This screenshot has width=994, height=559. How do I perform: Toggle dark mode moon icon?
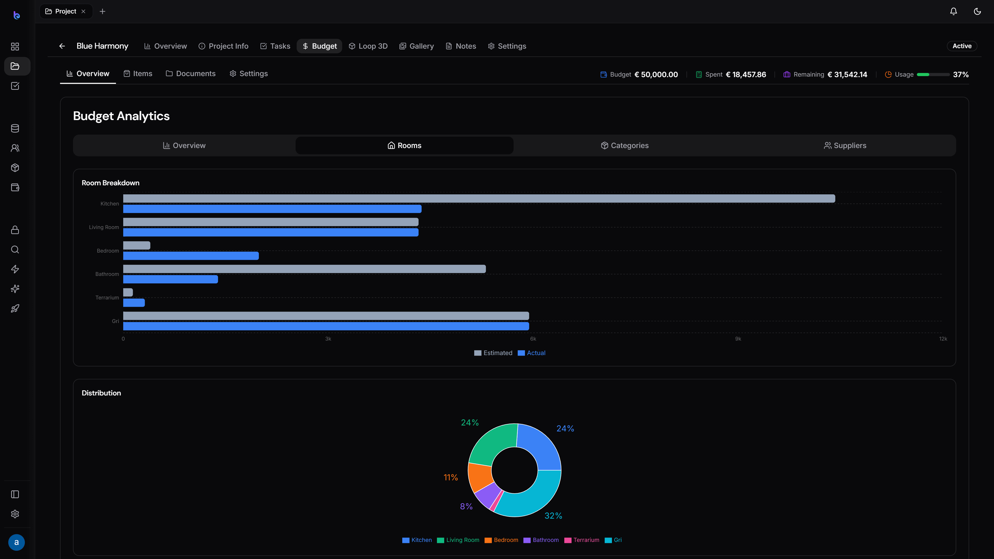[977, 11]
